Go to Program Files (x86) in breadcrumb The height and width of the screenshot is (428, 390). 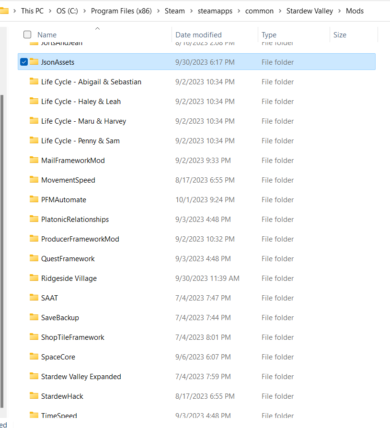[x=121, y=11]
